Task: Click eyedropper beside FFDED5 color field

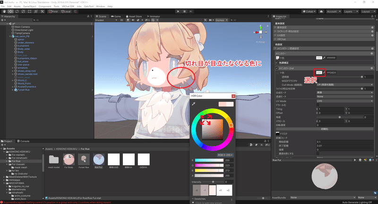Action: [x=324, y=73]
